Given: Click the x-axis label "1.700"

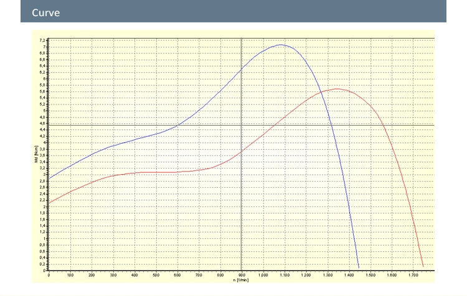Looking at the screenshot, I should point(413,275).
